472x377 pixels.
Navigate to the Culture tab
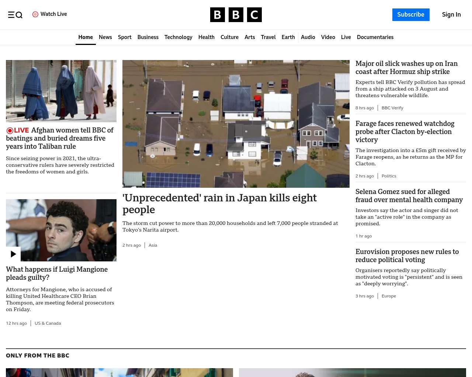229,37
